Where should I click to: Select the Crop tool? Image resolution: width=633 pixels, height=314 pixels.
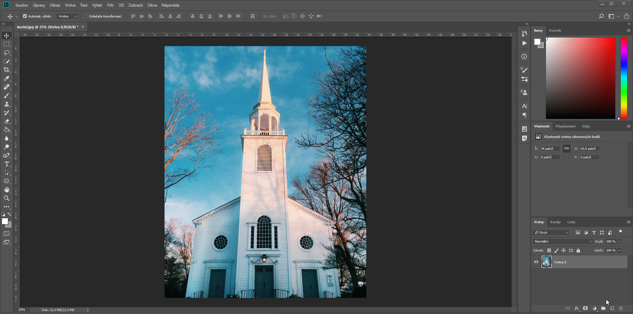[7, 70]
